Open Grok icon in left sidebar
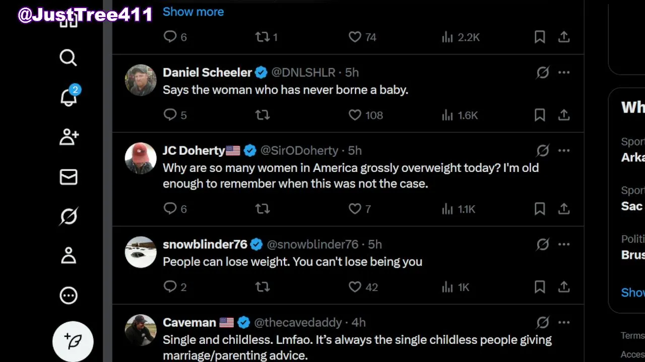 tap(69, 216)
